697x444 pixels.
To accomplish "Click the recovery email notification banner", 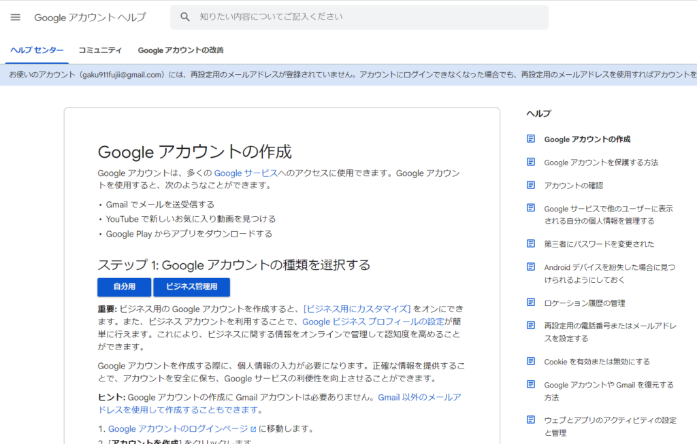I will (x=348, y=75).
